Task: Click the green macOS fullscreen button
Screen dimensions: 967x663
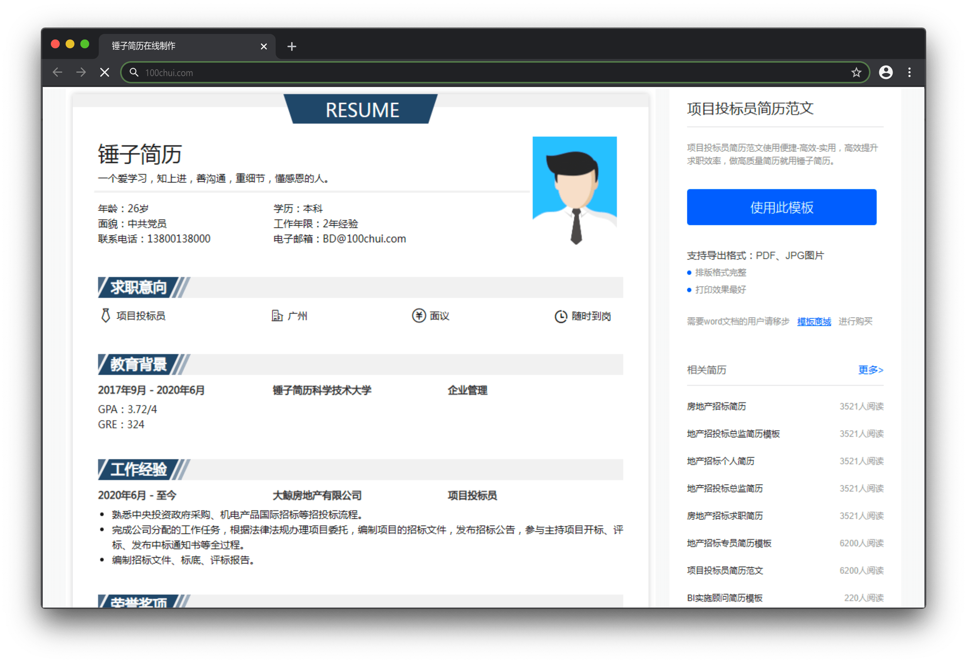Action: 85,44
